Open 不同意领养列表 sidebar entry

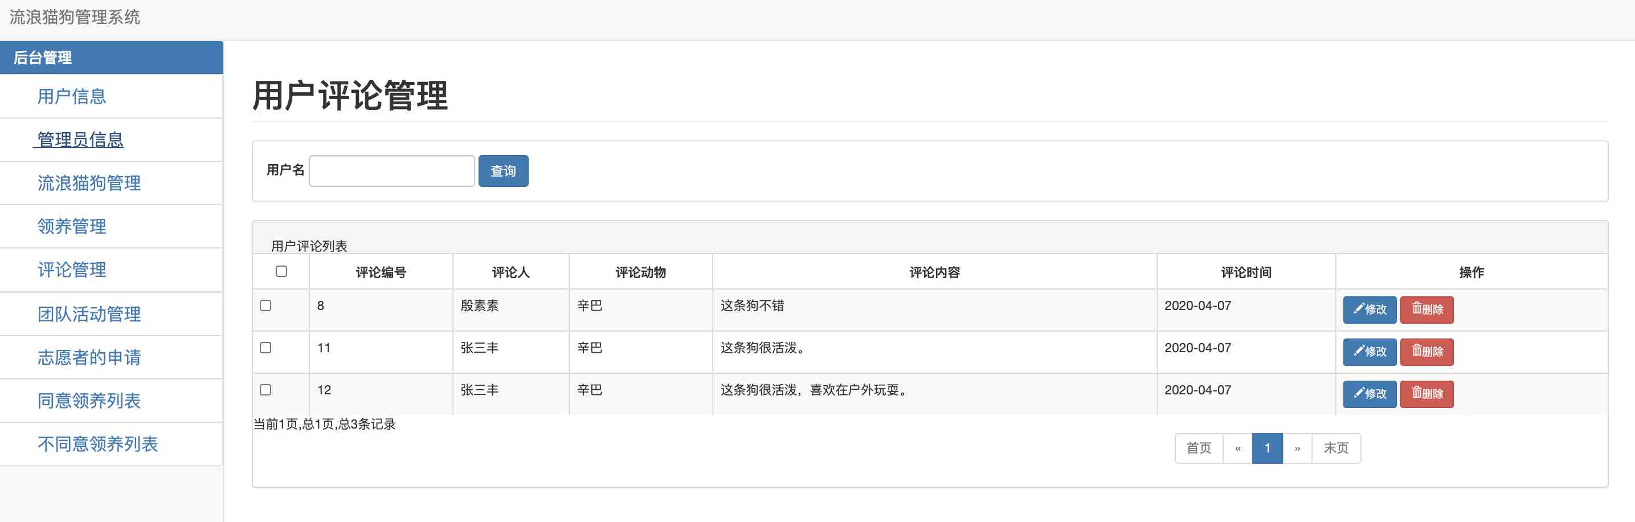click(x=98, y=444)
